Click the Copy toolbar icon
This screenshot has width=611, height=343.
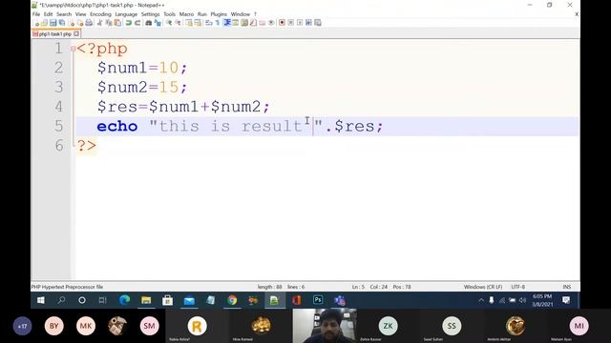click(x=109, y=23)
